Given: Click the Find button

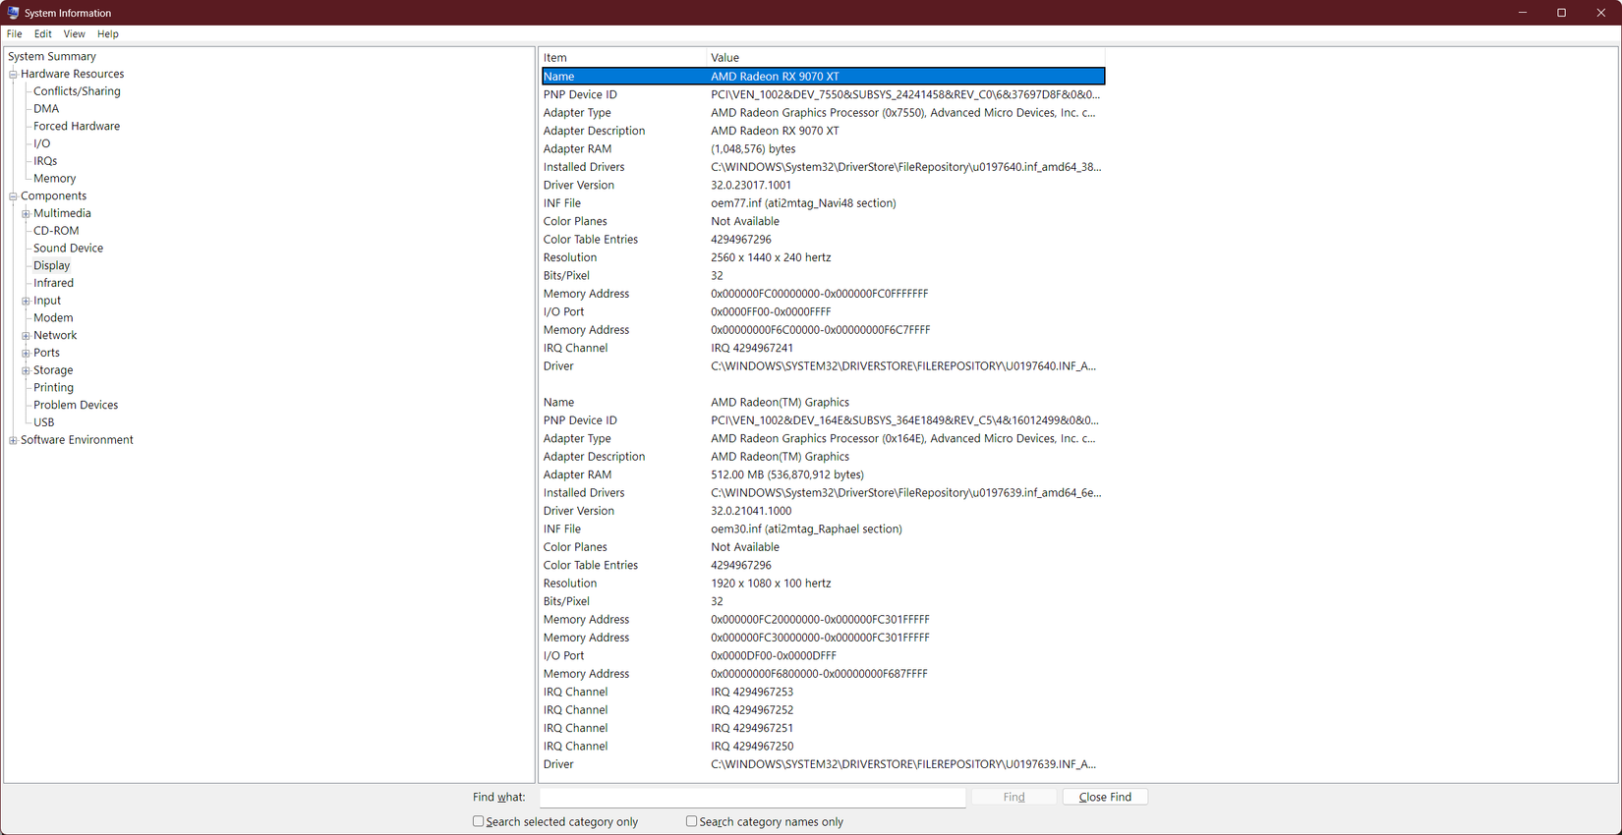Looking at the screenshot, I should point(1014,797).
